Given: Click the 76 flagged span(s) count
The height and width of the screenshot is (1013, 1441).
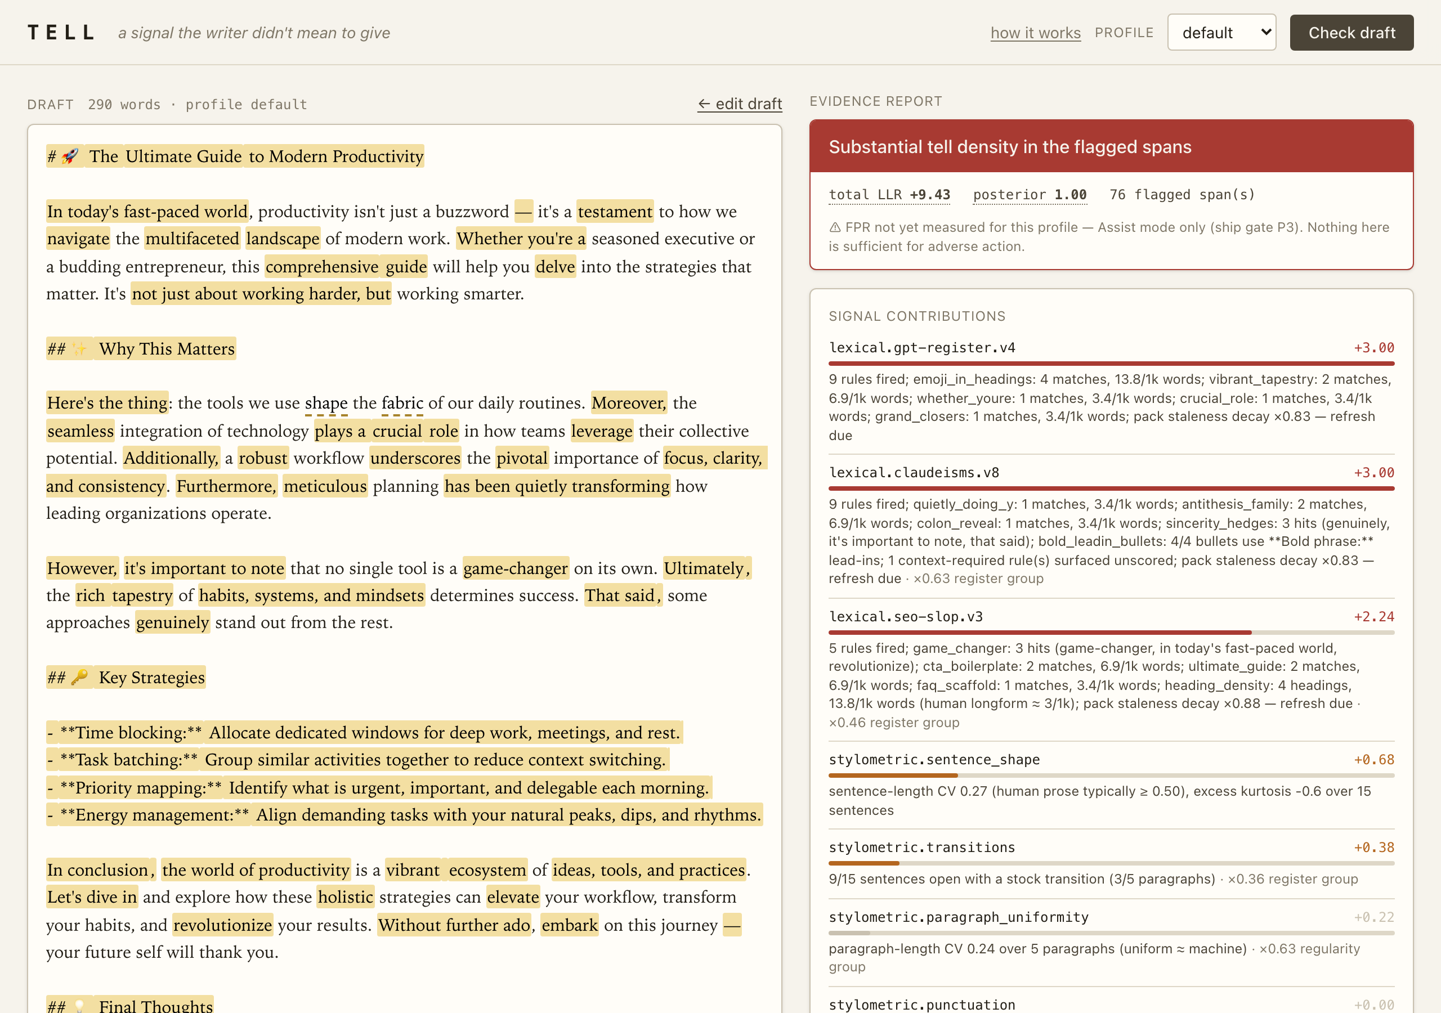Looking at the screenshot, I should click(1182, 195).
